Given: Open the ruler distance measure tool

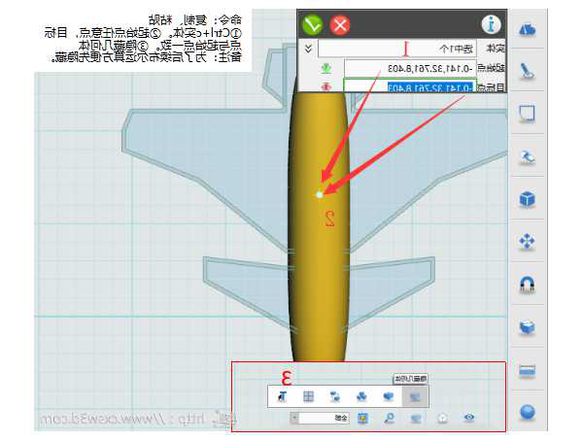Looking at the screenshot, I should point(528,370).
